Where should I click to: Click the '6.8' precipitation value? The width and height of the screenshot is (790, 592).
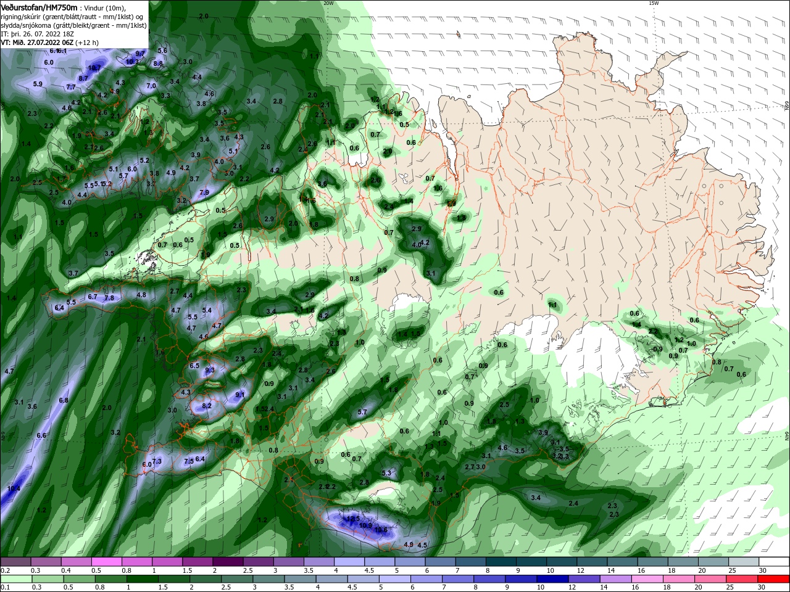click(64, 400)
